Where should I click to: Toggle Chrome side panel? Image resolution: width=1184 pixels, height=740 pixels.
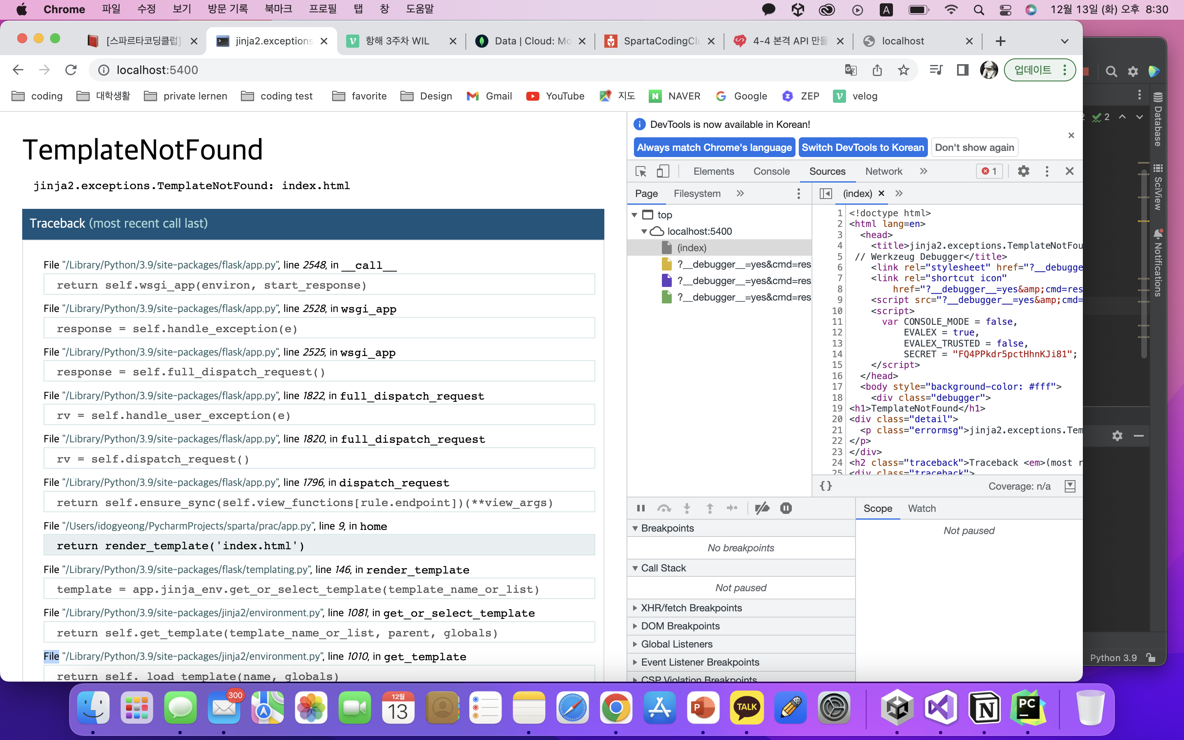click(x=962, y=70)
